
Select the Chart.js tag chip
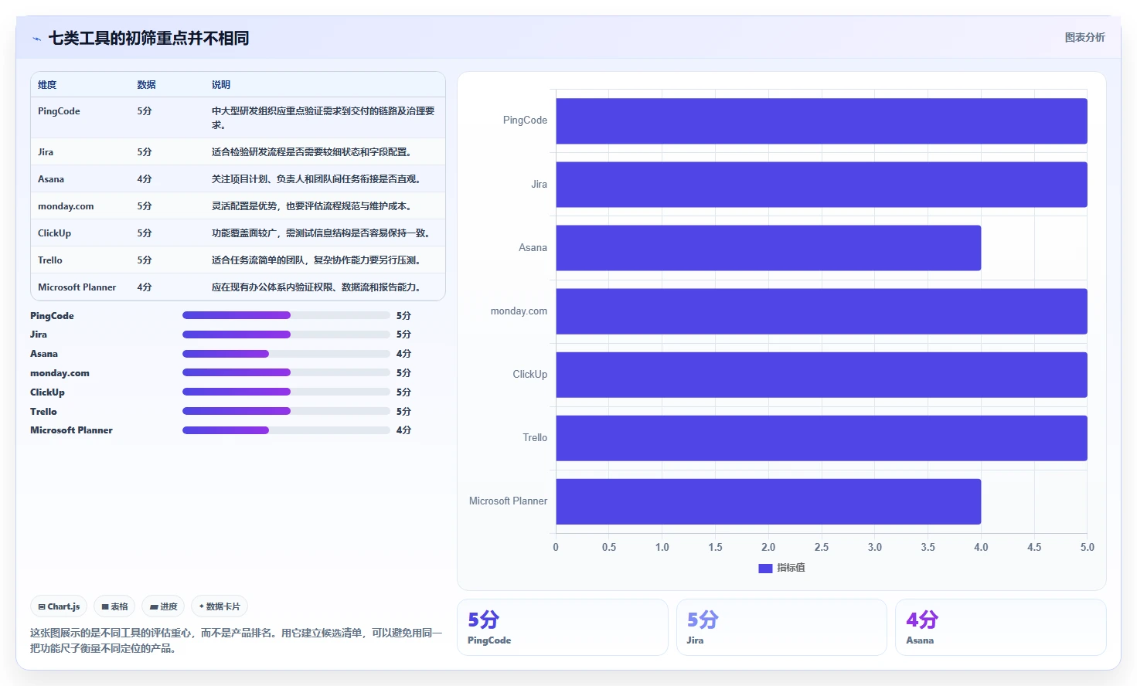(x=59, y=606)
